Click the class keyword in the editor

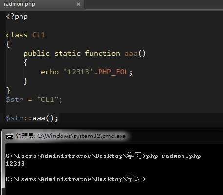coord(17,35)
